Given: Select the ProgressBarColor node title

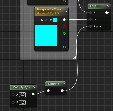Looking at the screenshot, I should (x=49, y=9).
